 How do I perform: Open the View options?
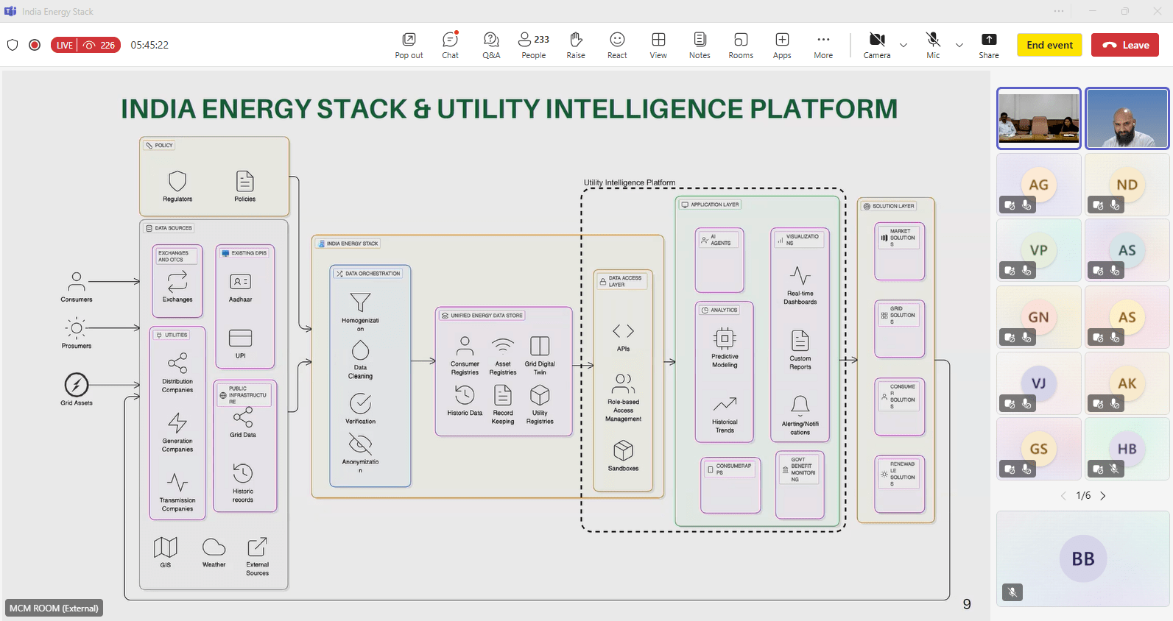pyautogui.click(x=658, y=45)
